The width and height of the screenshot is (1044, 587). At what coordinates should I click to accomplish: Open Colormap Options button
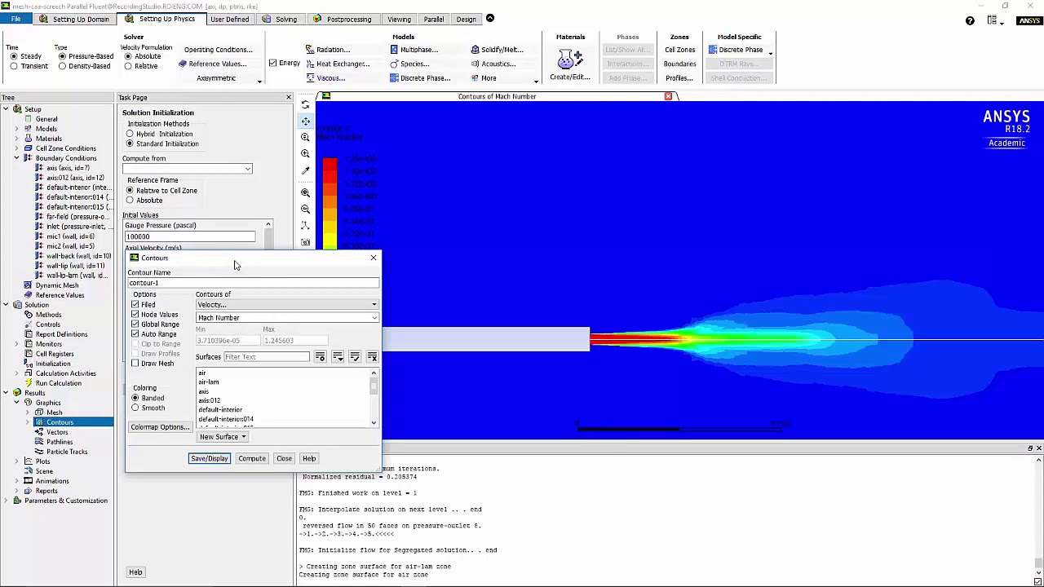[160, 427]
